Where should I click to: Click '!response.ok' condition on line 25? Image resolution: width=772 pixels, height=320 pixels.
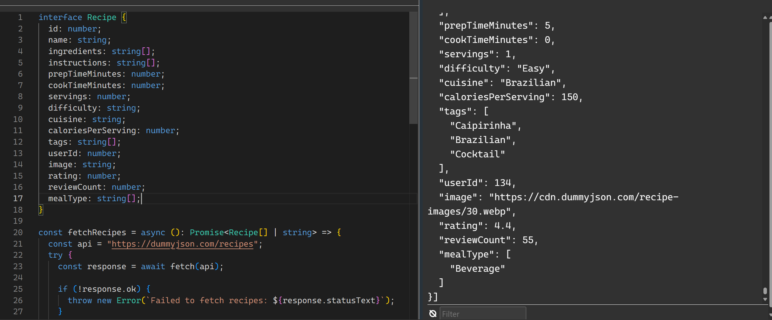[x=107, y=289]
